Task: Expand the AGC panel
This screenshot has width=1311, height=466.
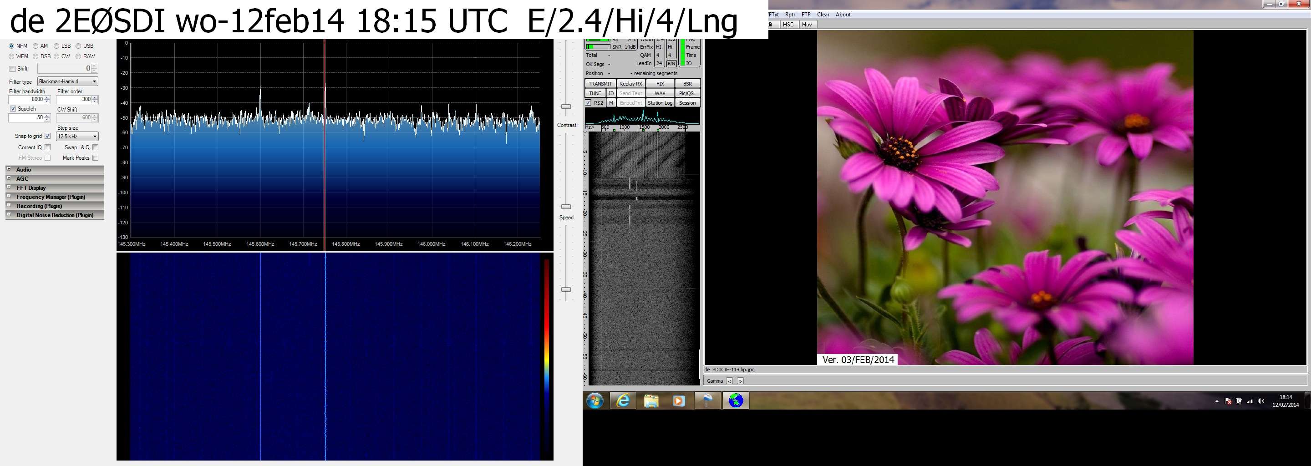Action: pos(55,178)
